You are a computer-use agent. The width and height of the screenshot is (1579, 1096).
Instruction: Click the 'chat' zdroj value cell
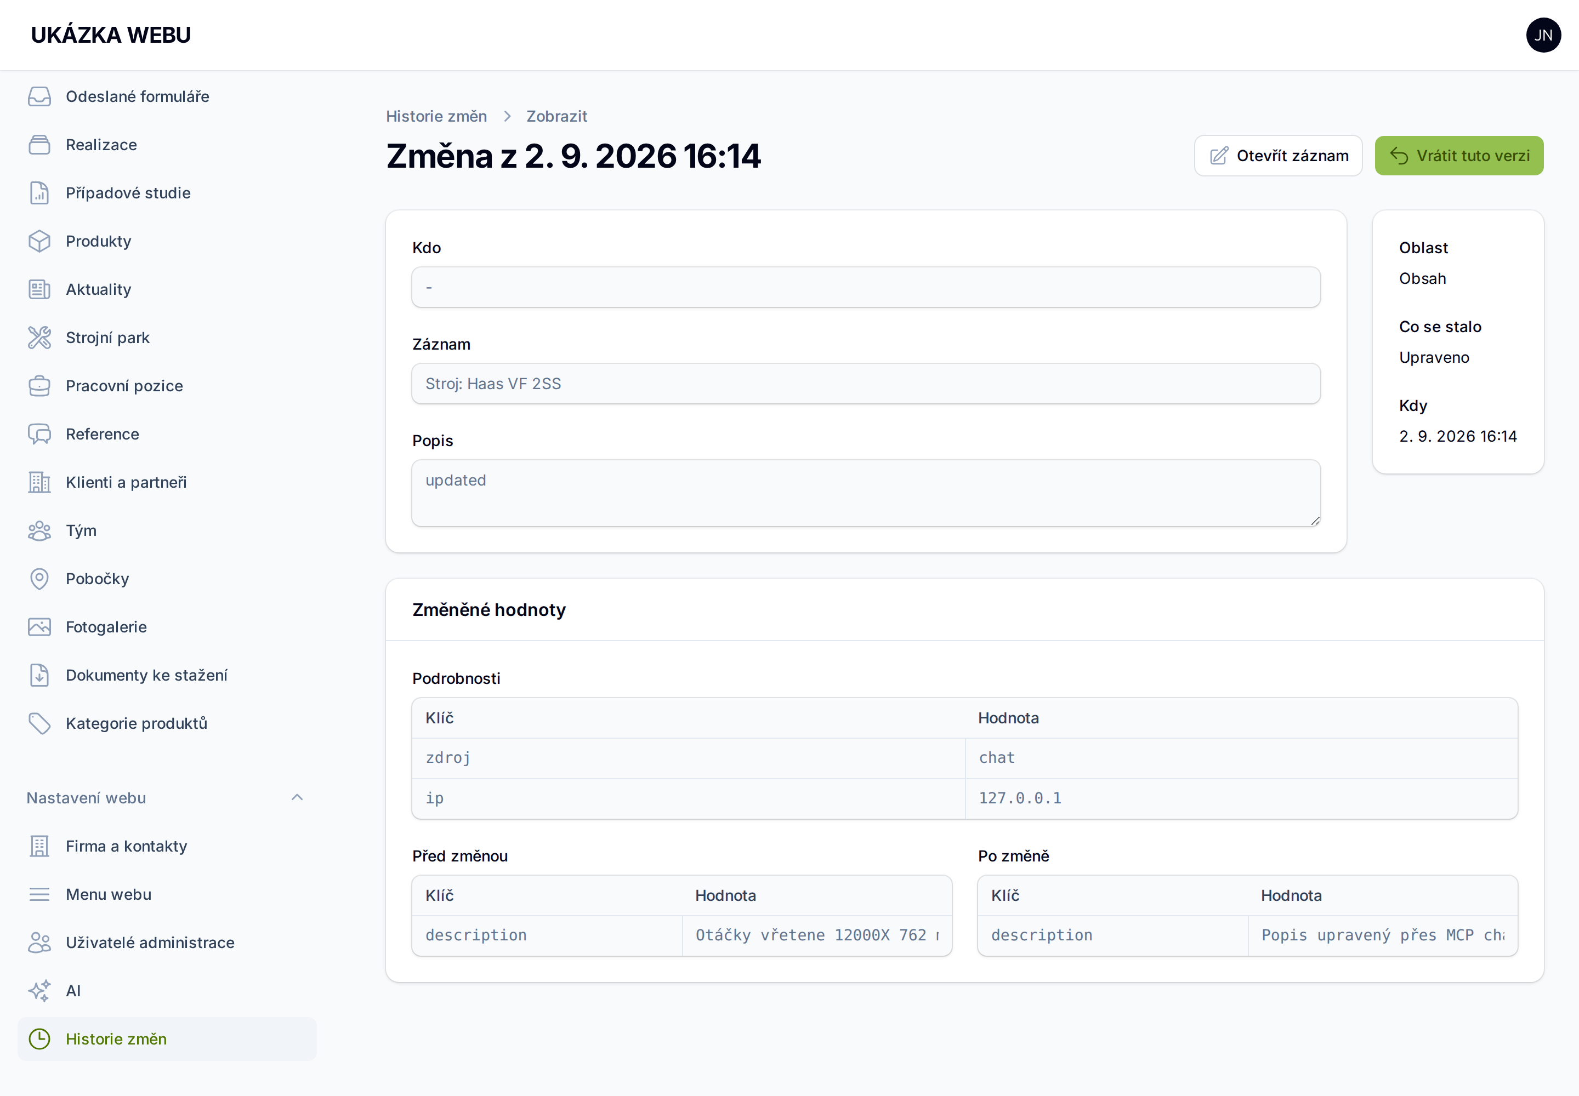pyautogui.click(x=1241, y=758)
